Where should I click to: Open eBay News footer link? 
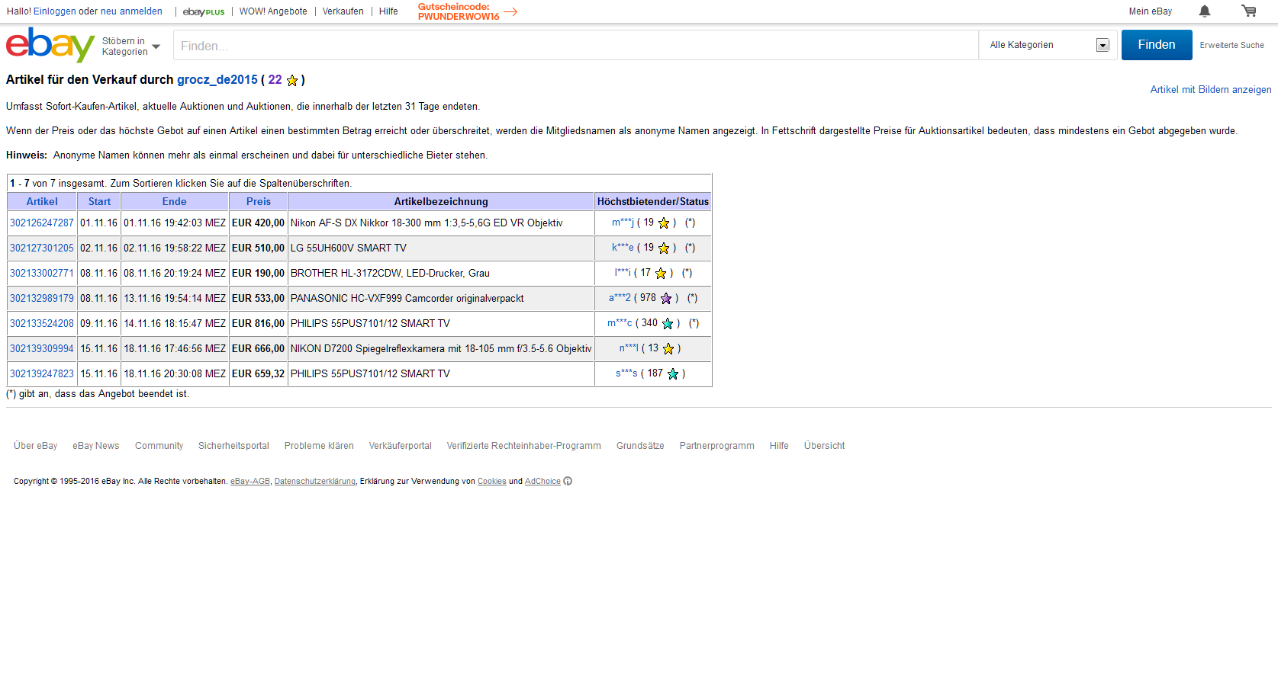[96, 446]
